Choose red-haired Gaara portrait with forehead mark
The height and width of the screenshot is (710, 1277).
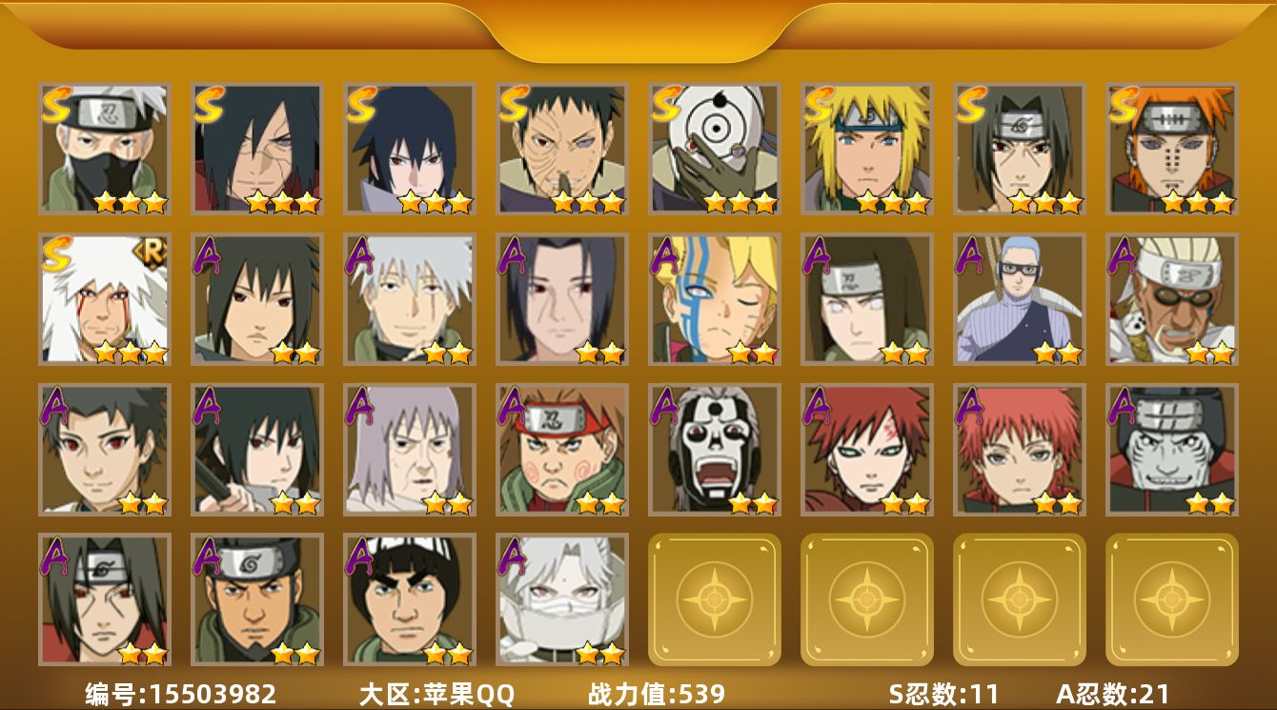click(867, 450)
